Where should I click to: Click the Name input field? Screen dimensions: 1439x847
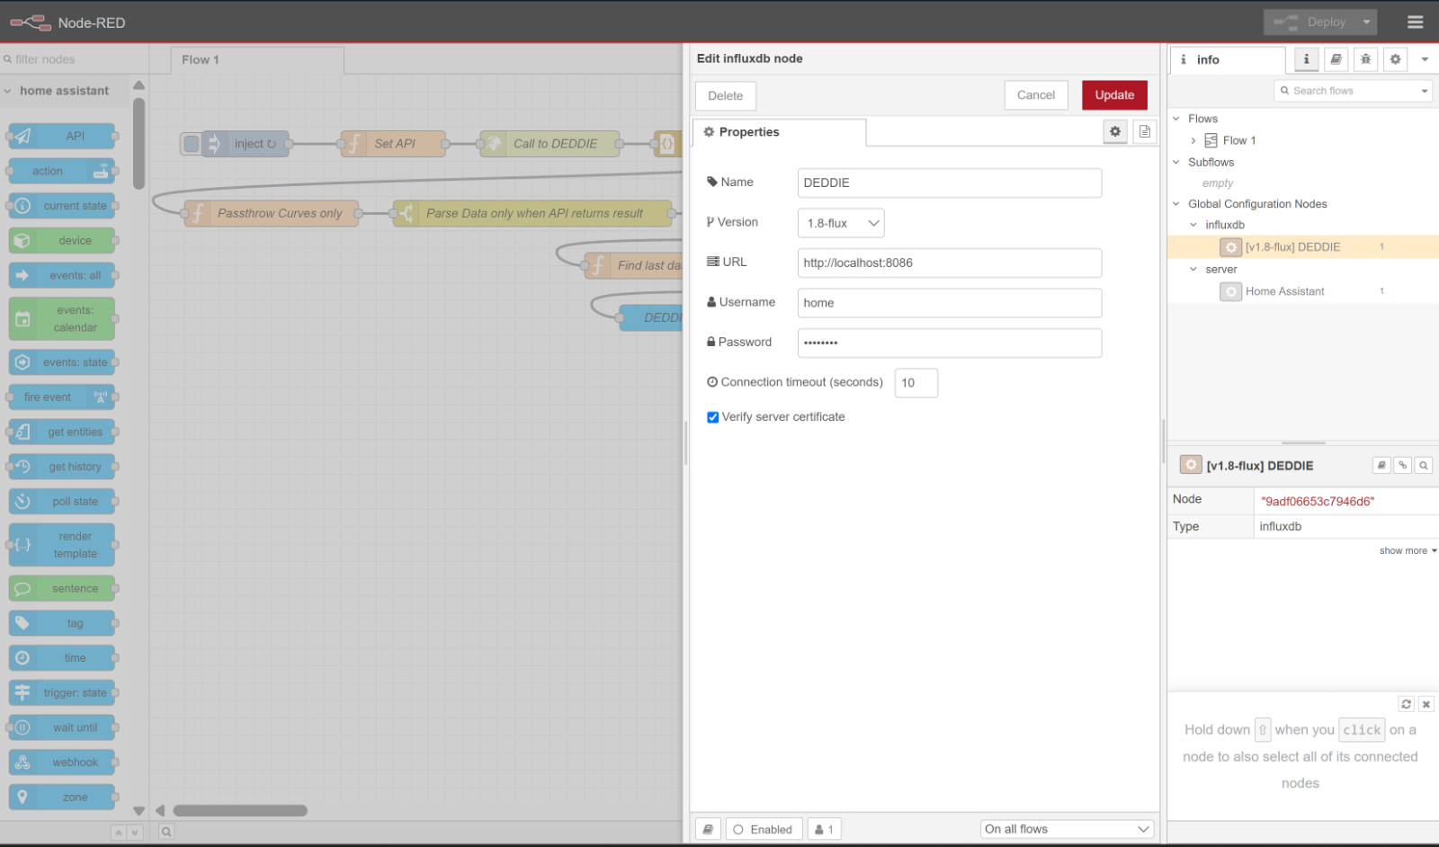coord(949,183)
